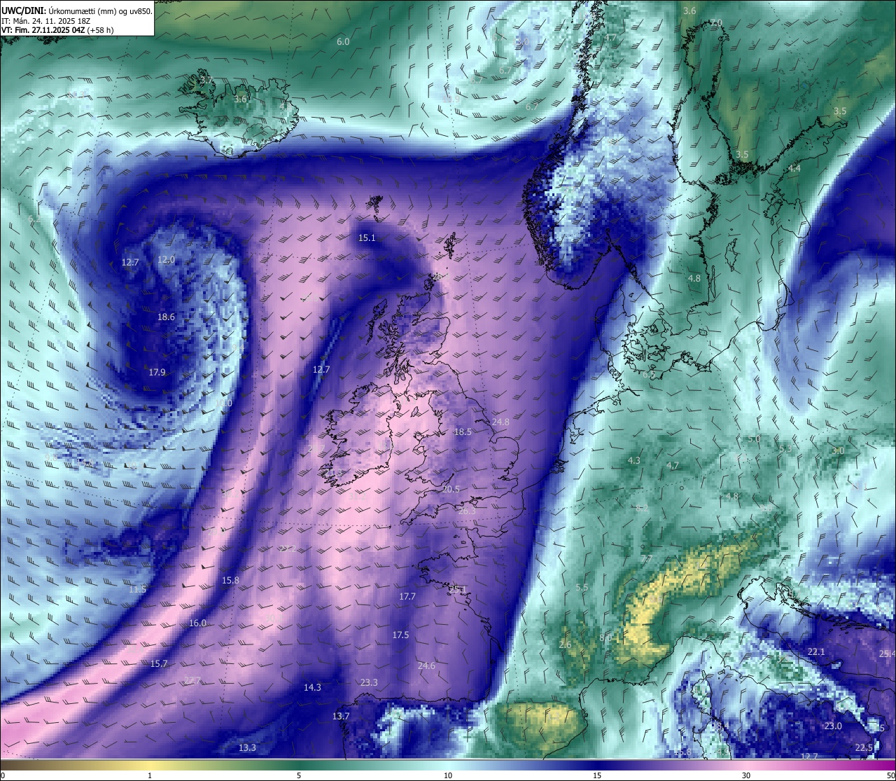This screenshot has width=896, height=781.
Task: Click the 24.8 value off England's east coast
Action: pyautogui.click(x=500, y=422)
